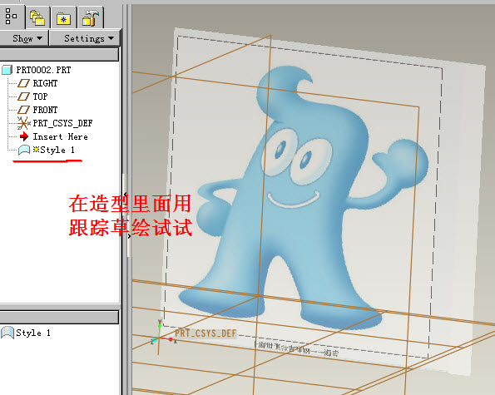Select PRT_CSYS_DEF coordinate system item
495x395 pixels.
point(62,123)
